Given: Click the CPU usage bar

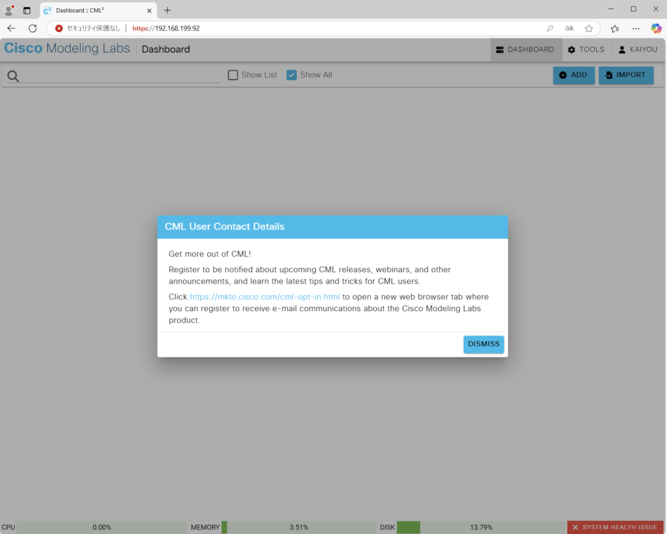Looking at the screenshot, I should coord(102,527).
